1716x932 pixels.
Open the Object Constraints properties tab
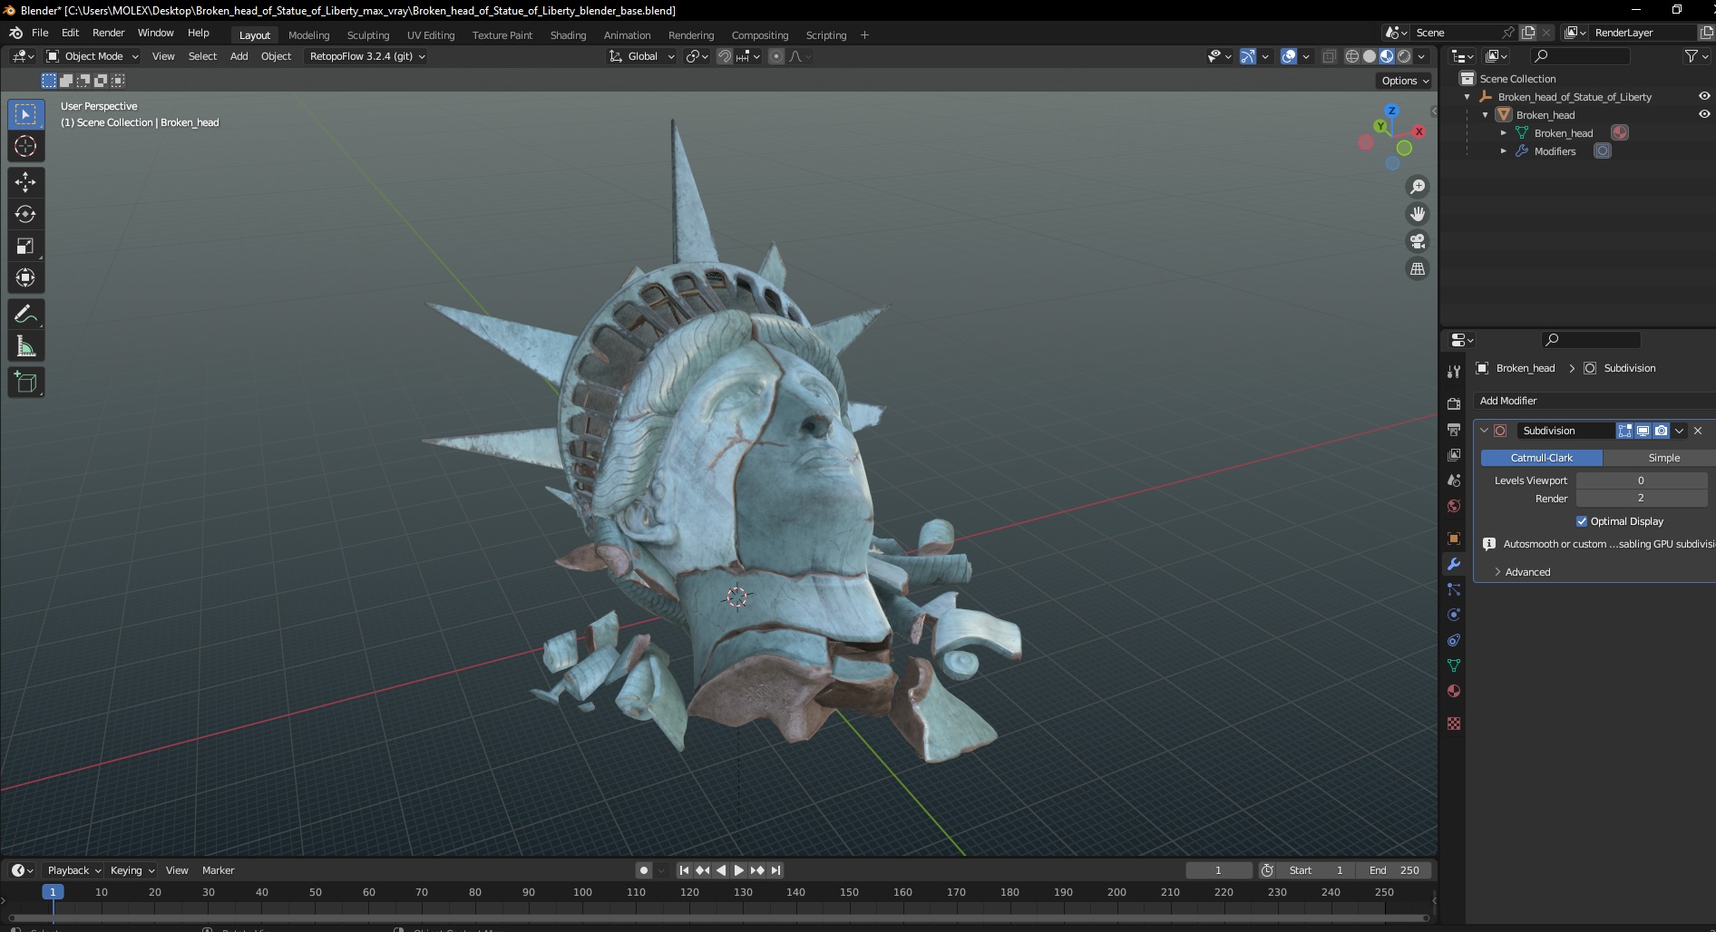(1454, 639)
